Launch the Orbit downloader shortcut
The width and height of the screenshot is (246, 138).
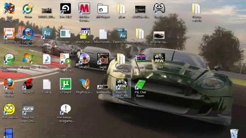(x=28, y=8)
